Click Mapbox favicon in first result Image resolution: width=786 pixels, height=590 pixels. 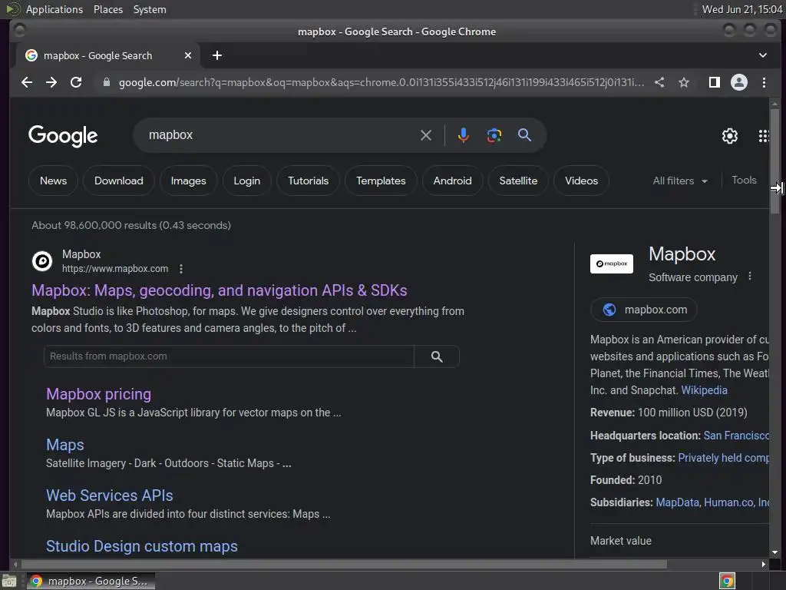coord(42,261)
